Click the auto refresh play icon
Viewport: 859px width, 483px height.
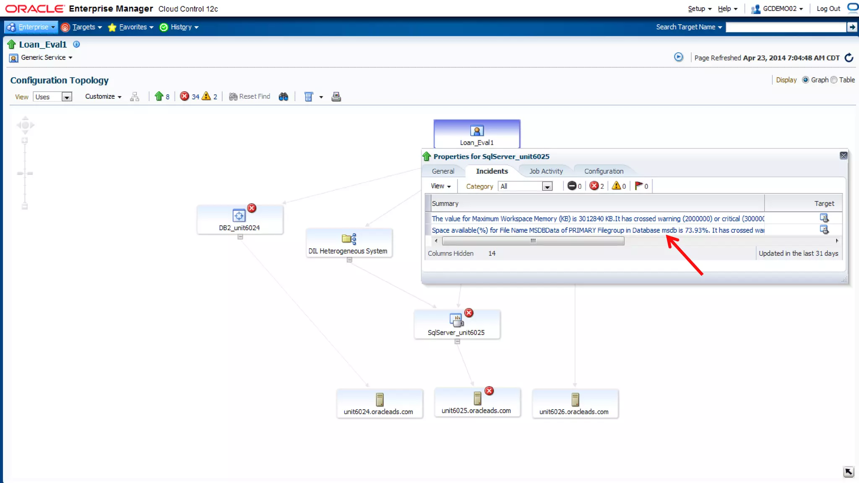tap(678, 57)
